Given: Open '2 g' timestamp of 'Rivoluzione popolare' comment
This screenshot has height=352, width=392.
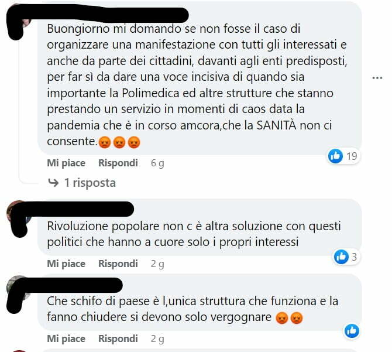Looking at the screenshot, I should (x=157, y=264).
